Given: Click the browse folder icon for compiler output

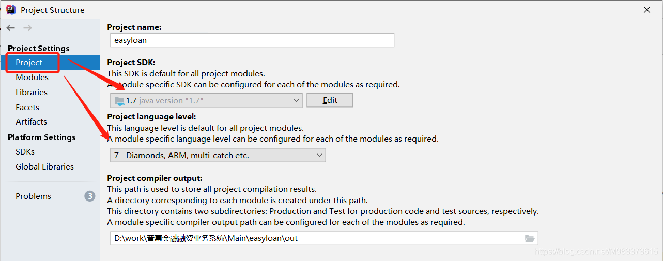Looking at the screenshot, I should click(x=529, y=238).
